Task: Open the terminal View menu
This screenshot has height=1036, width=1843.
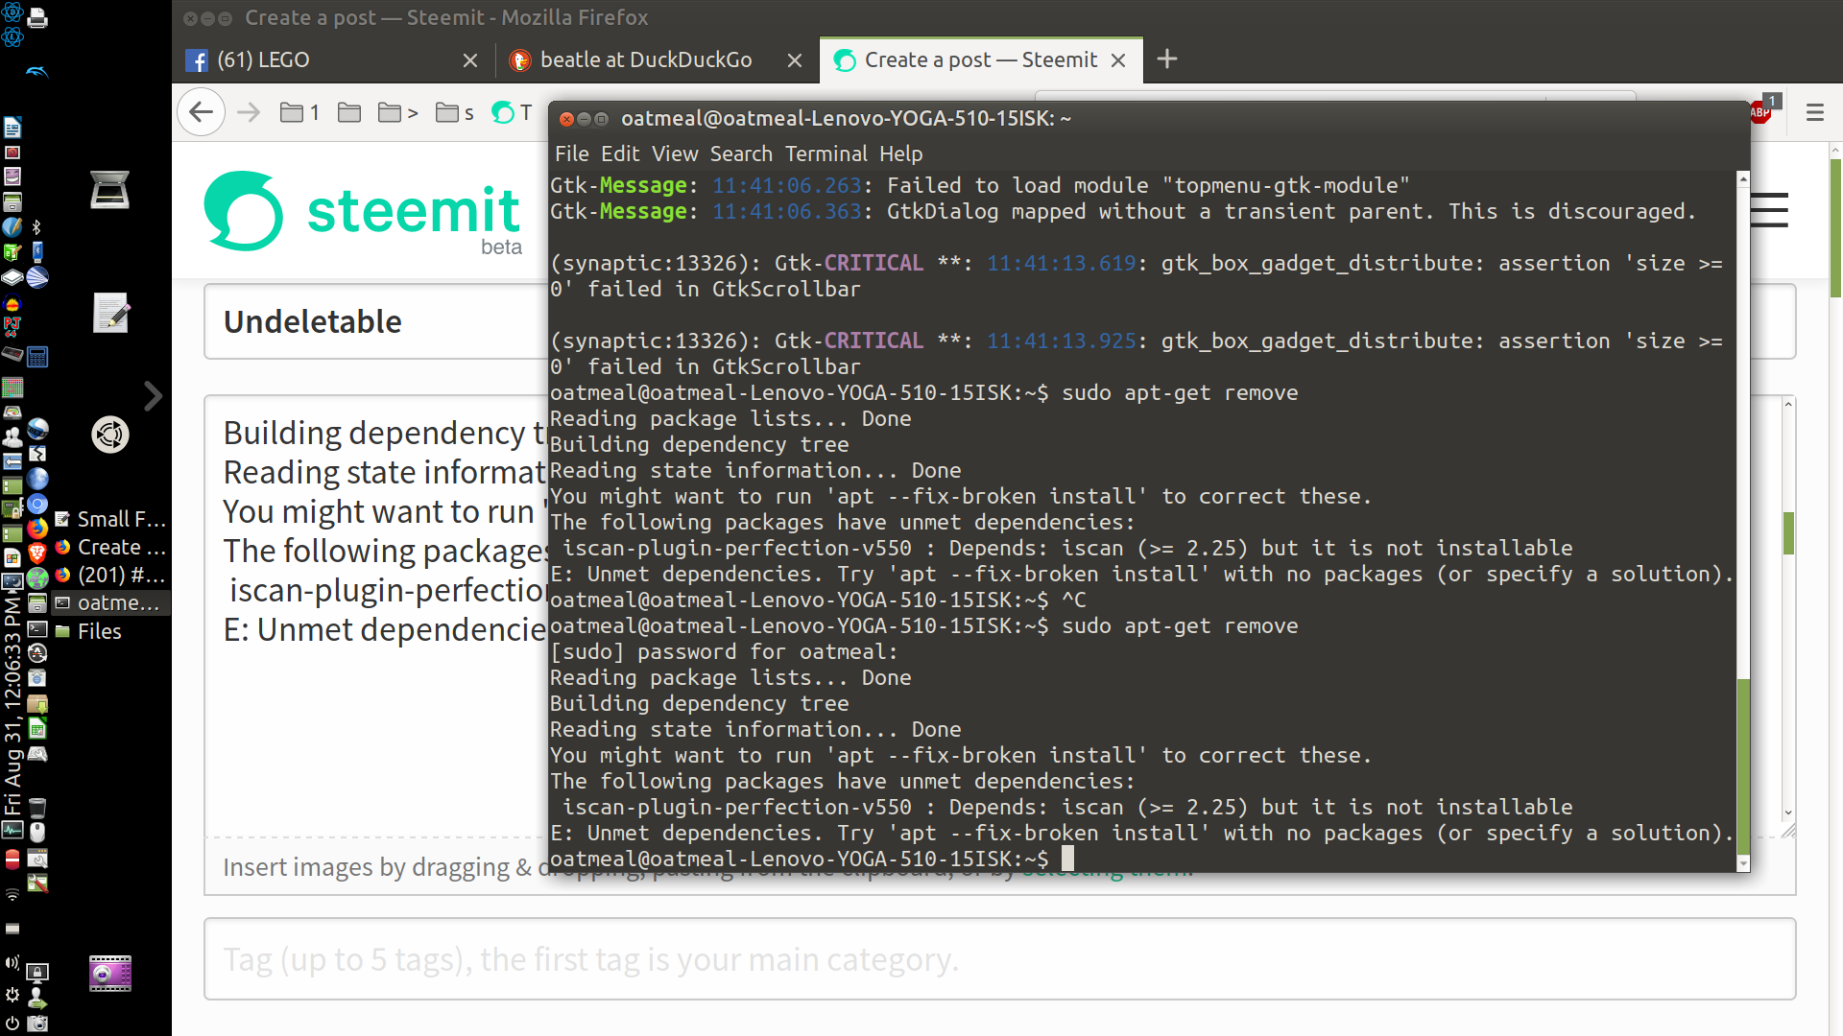Action: 675,153
